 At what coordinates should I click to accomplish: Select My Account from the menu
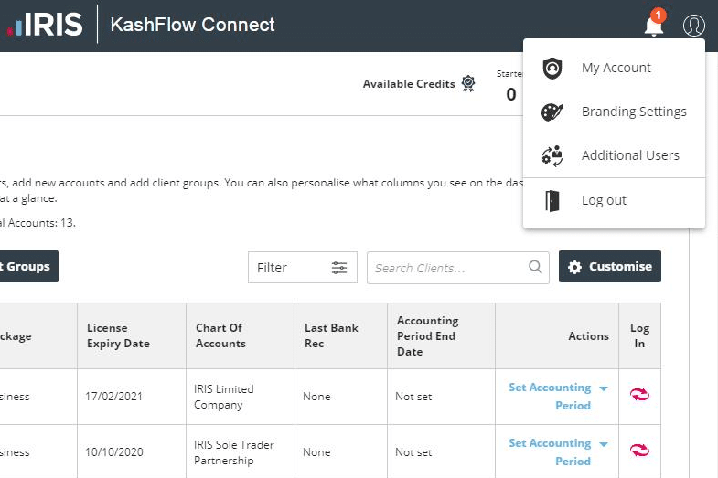(x=616, y=68)
